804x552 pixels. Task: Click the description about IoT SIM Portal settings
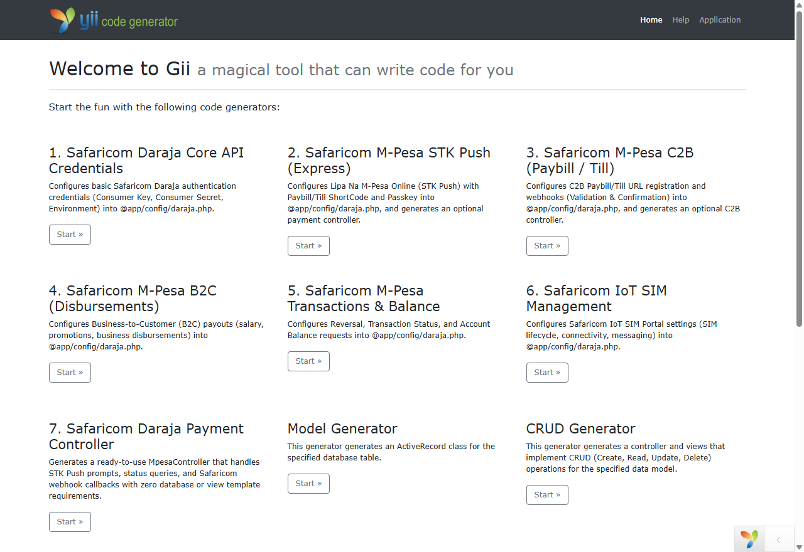coord(622,335)
